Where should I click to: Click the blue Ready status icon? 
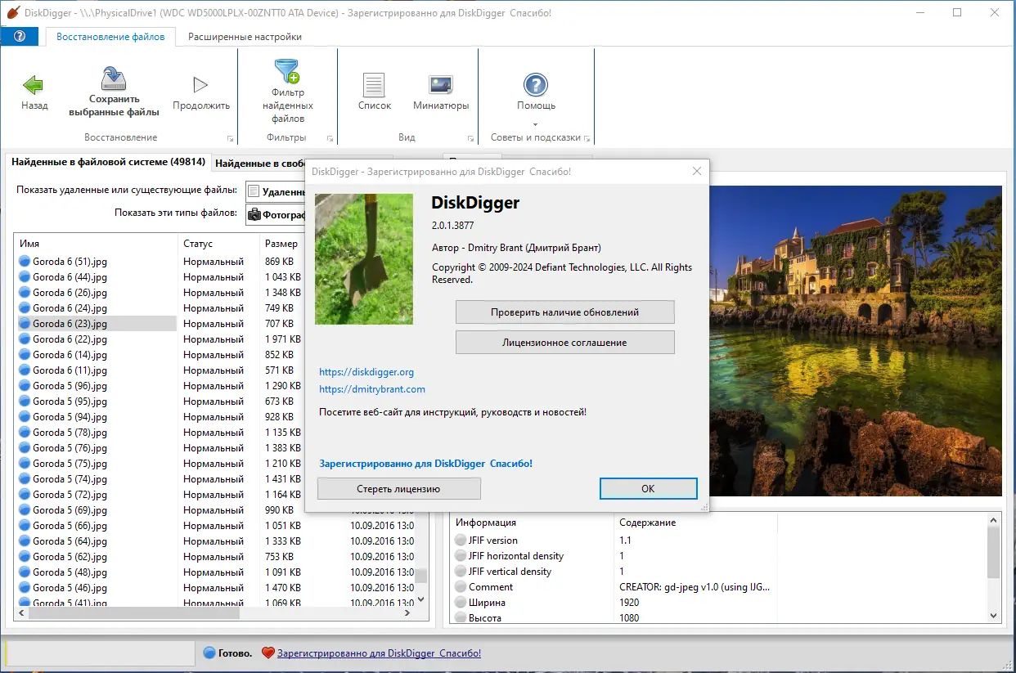pos(209,653)
